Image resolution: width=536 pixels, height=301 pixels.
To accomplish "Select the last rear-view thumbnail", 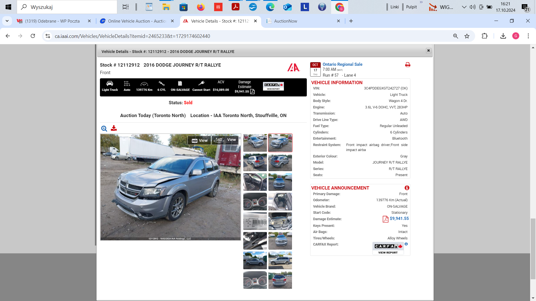I will (280, 280).
